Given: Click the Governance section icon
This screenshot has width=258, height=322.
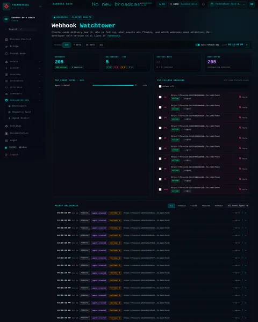Looking at the screenshot, I should [x=6, y=81].
